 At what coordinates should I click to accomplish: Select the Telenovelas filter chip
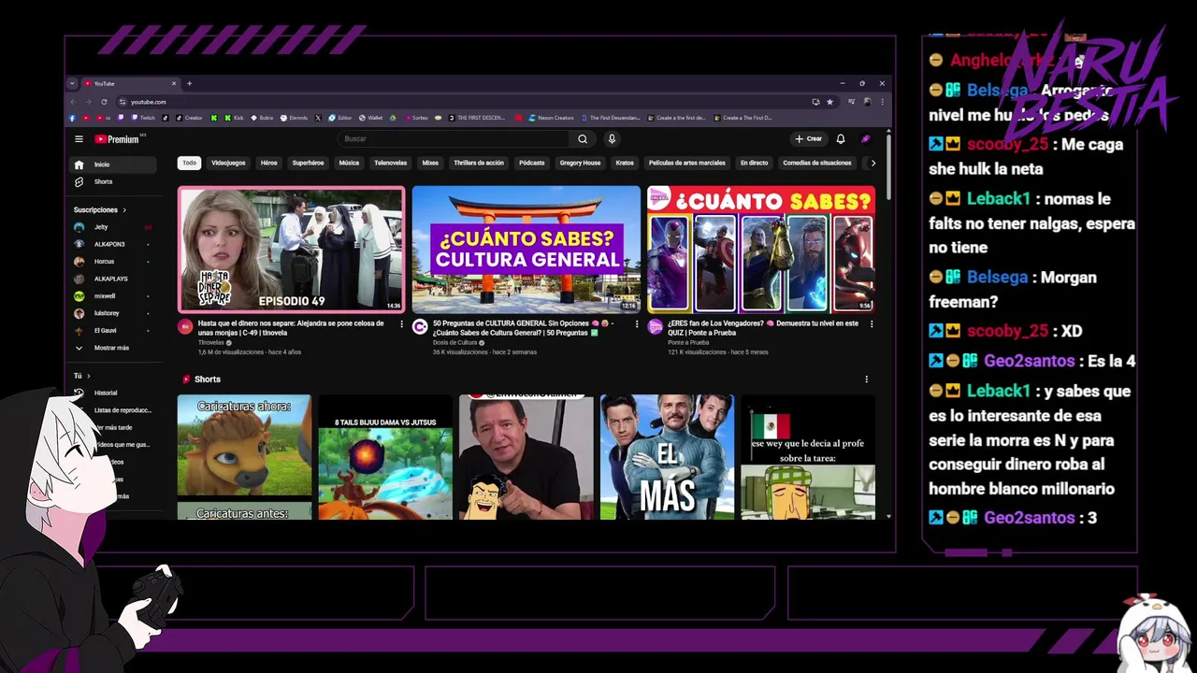tap(391, 163)
